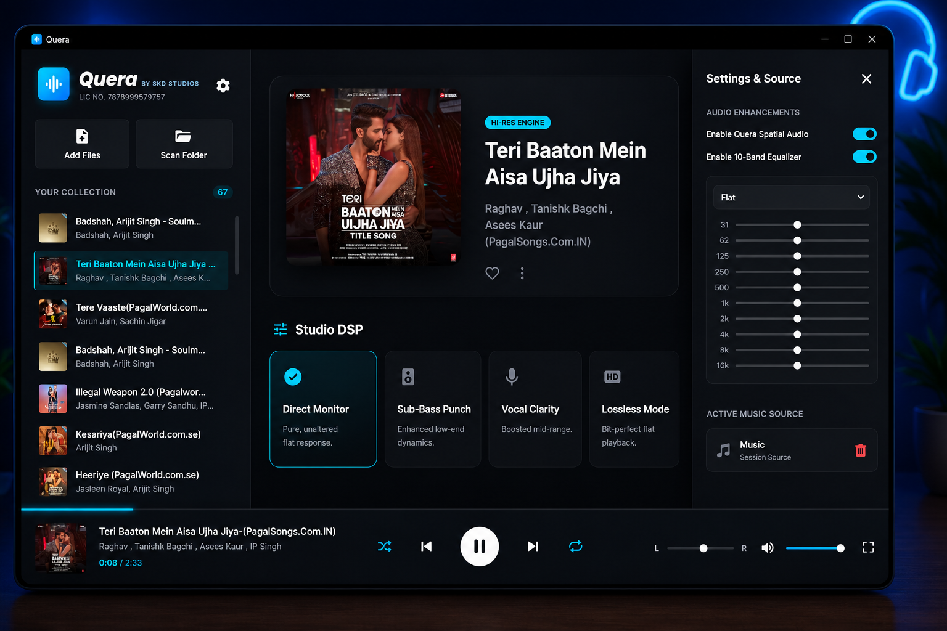This screenshot has width=947, height=631.
Task: Click the HI-RES ENGINE badge
Action: (x=518, y=123)
